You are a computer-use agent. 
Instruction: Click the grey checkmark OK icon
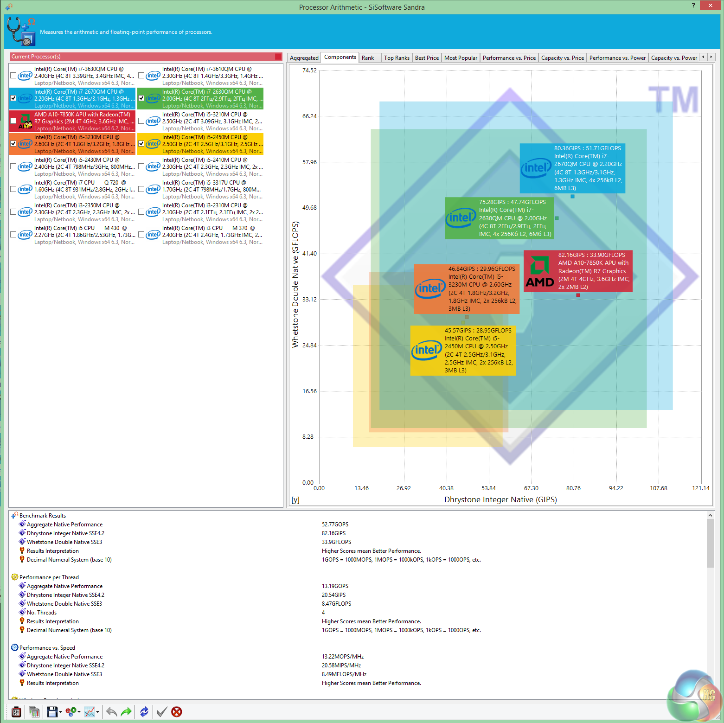coord(161,711)
